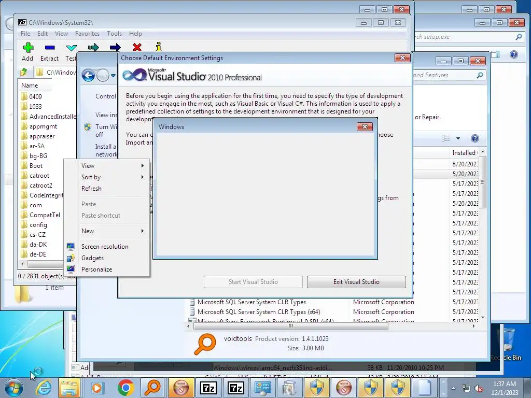531x398 pixels.
Task: Show hidden tray icons arrow
Action: pyautogui.click(x=453, y=388)
